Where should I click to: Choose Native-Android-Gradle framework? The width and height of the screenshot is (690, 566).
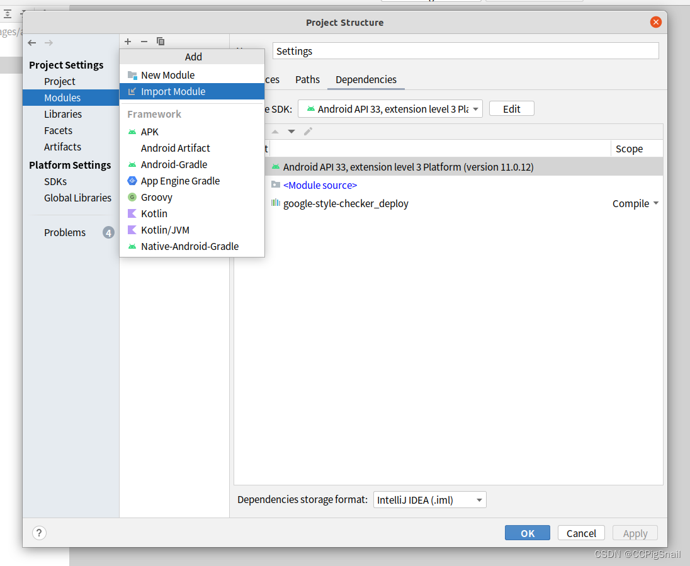192,246
